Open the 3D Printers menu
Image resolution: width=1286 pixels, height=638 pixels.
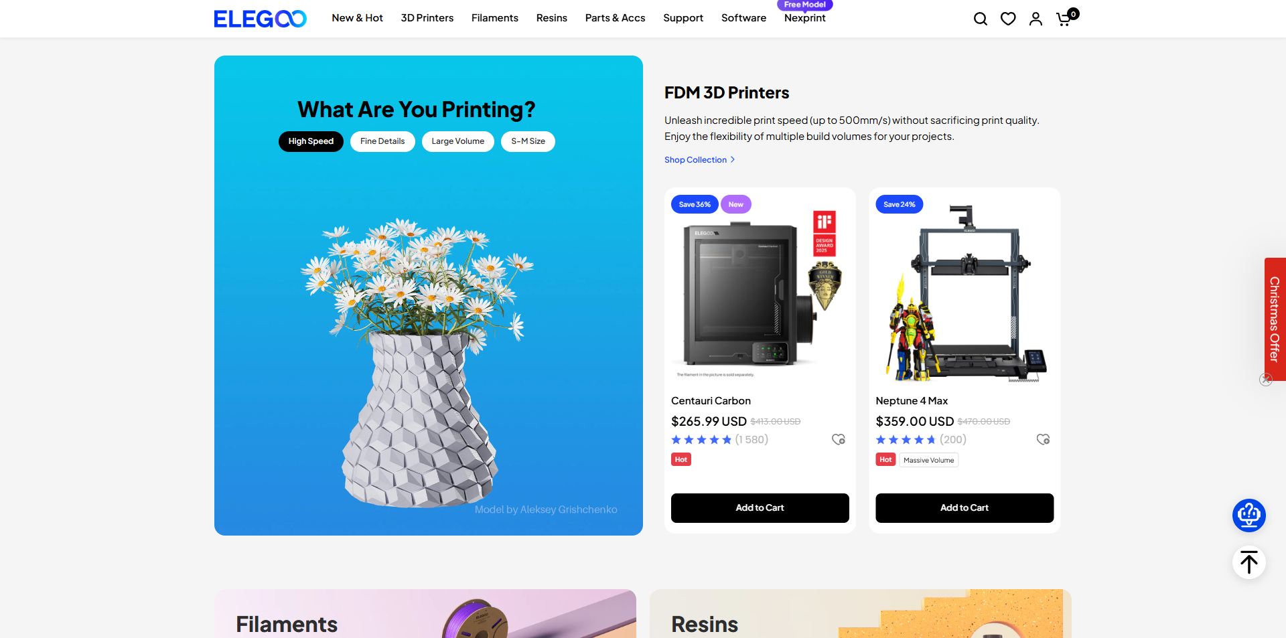pyautogui.click(x=427, y=18)
